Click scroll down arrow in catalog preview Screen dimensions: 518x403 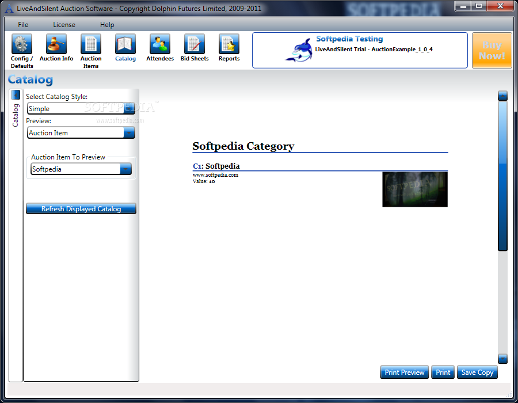tap(502, 359)
